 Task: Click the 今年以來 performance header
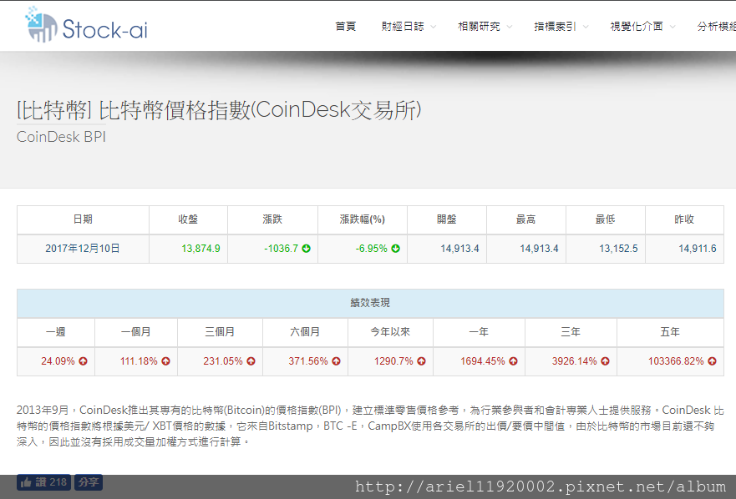(390, 332)
